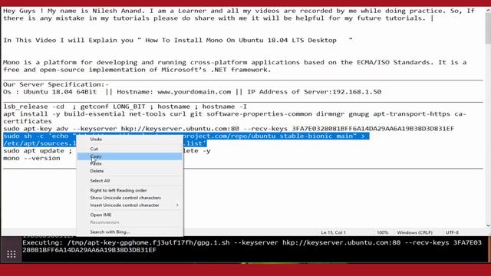This screenshot has height=276, width=491.
Task: Click Search with Bing menu entry
Action: (x=130, y=232)
